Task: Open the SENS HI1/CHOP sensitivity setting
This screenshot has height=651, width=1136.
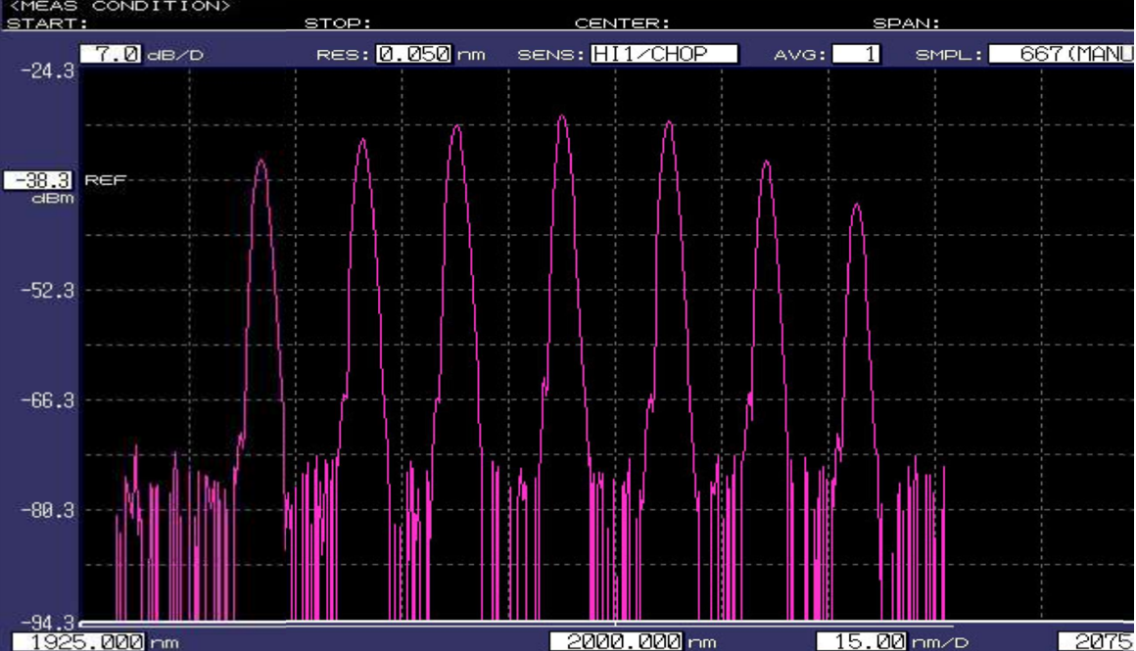Action: point(664,55)
